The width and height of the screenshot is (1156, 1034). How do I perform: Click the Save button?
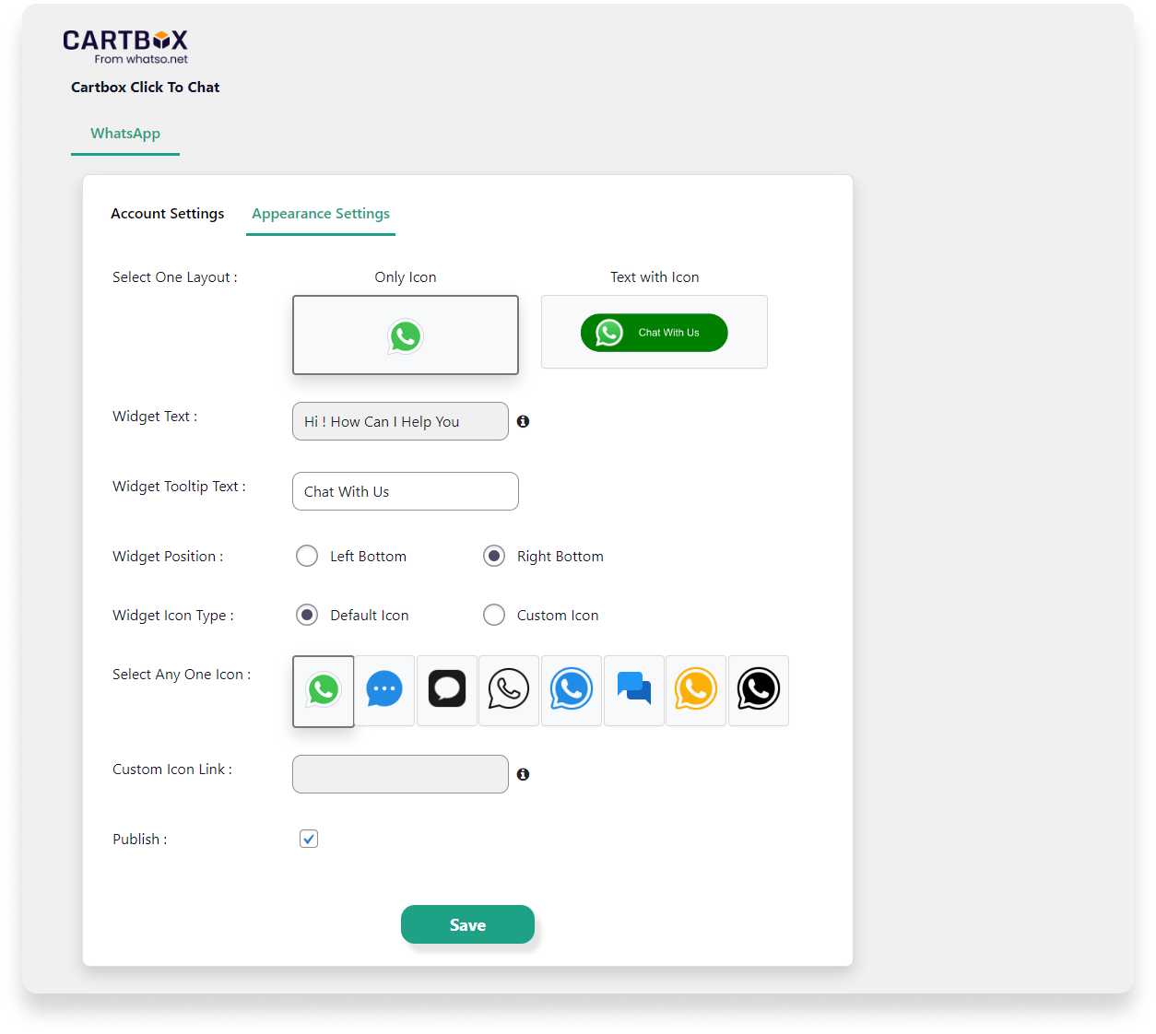pos(467,924)
